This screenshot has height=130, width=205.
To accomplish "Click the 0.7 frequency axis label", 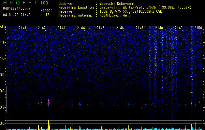I will click(x=2, y=107).
